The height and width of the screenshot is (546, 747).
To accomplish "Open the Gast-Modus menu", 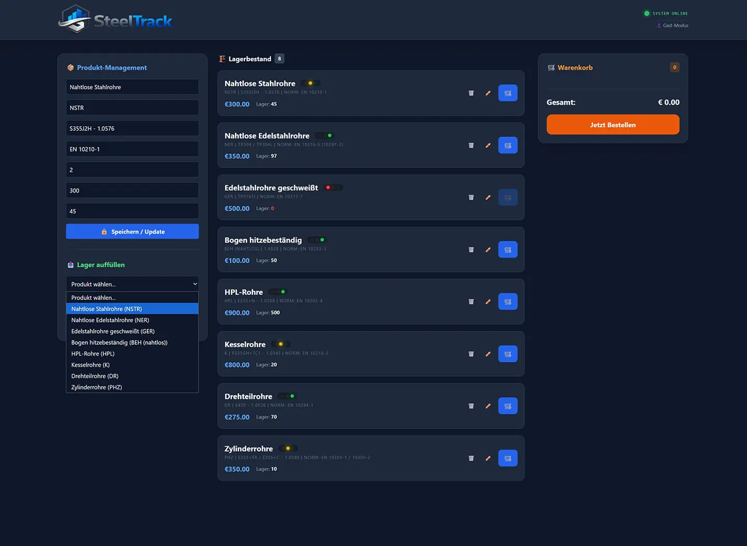I will (x=672, y=25).
